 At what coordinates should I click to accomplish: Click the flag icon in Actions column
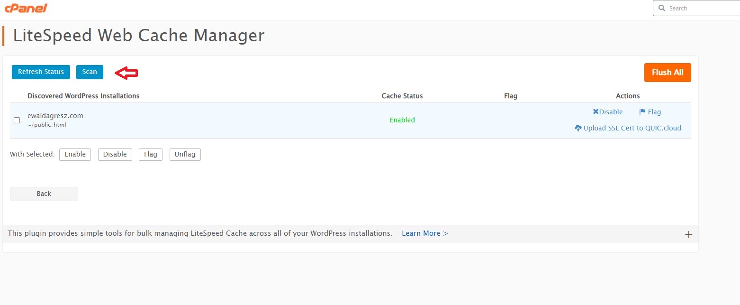click(642, 112)
